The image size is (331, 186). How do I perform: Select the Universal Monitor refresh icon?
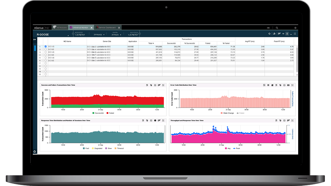click(x=269, y=34)
